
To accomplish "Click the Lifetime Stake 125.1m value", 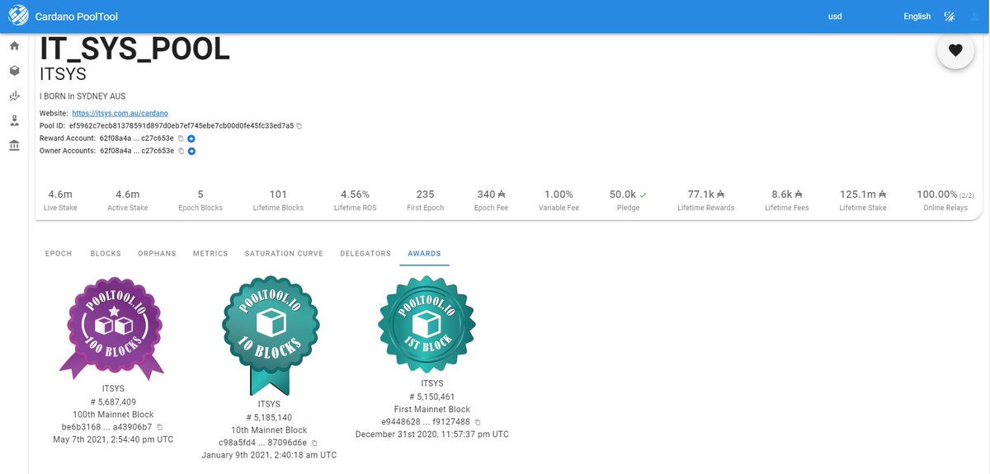I will 863,195.
